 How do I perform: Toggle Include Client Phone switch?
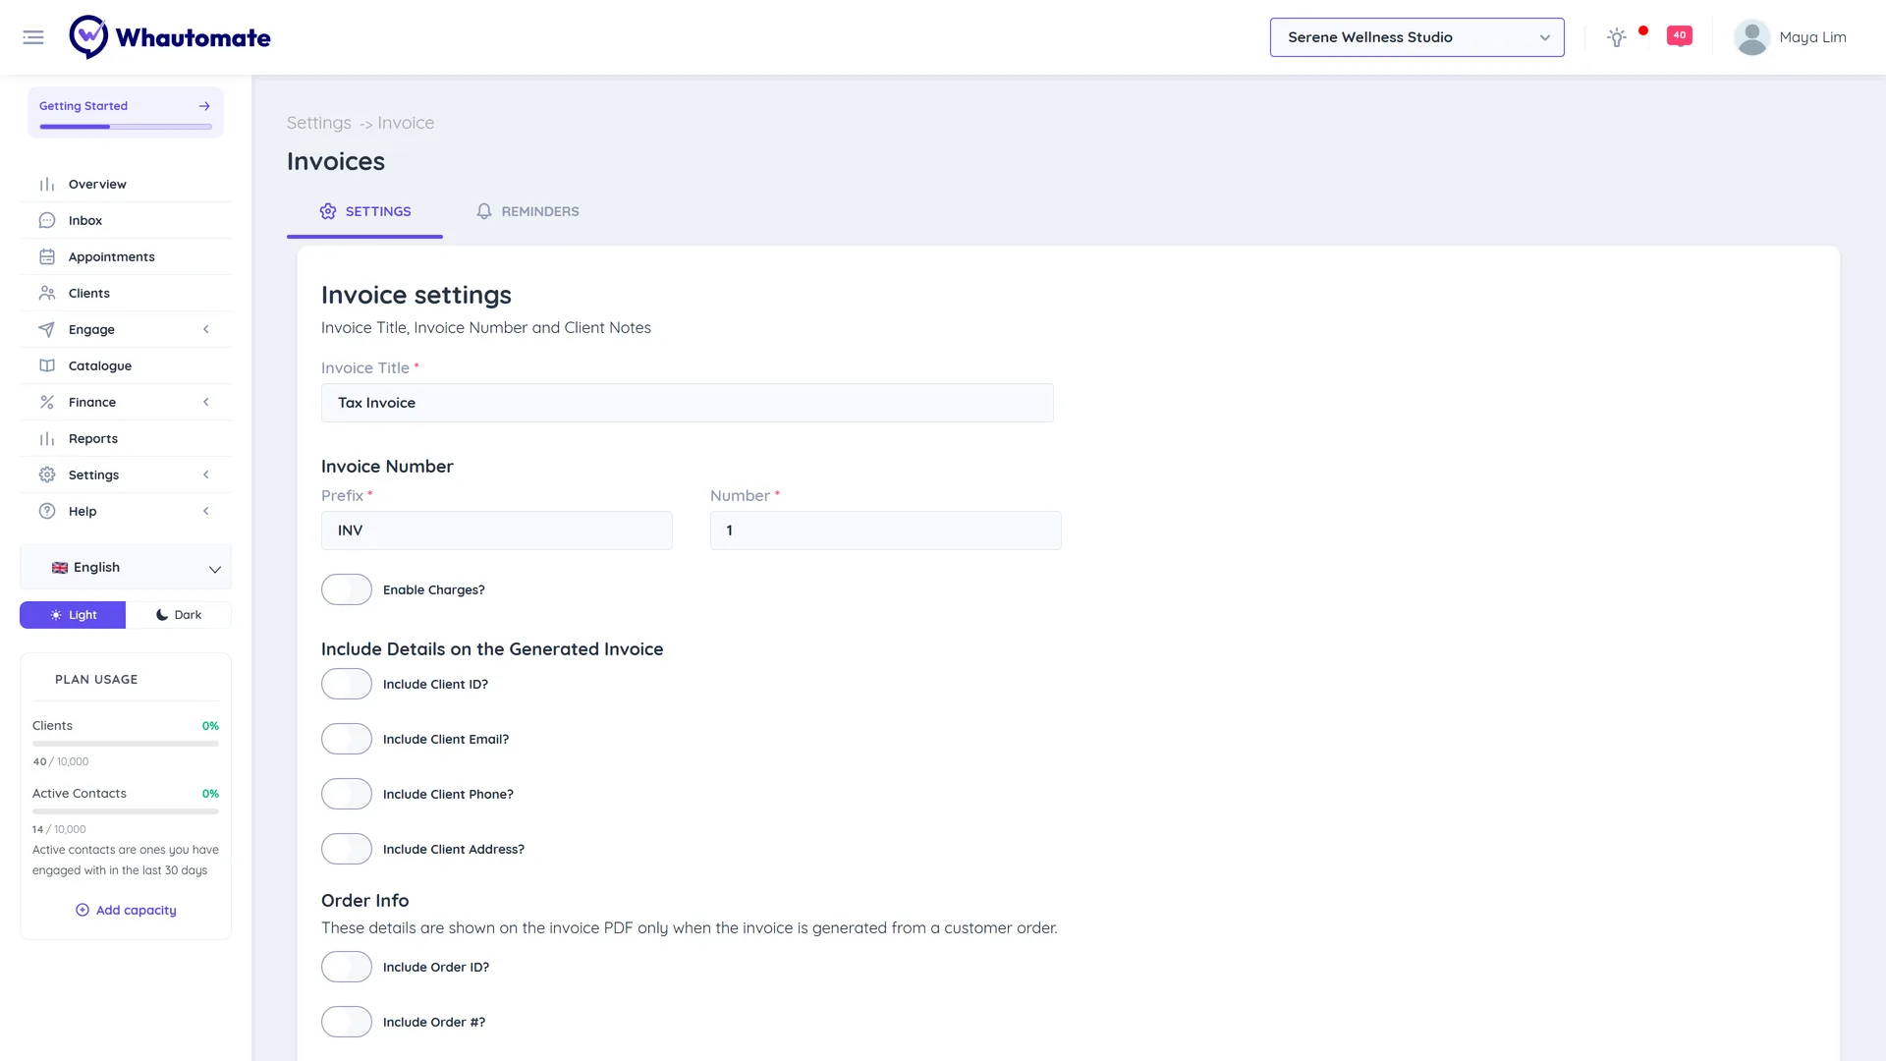click(x=347, y=794)
